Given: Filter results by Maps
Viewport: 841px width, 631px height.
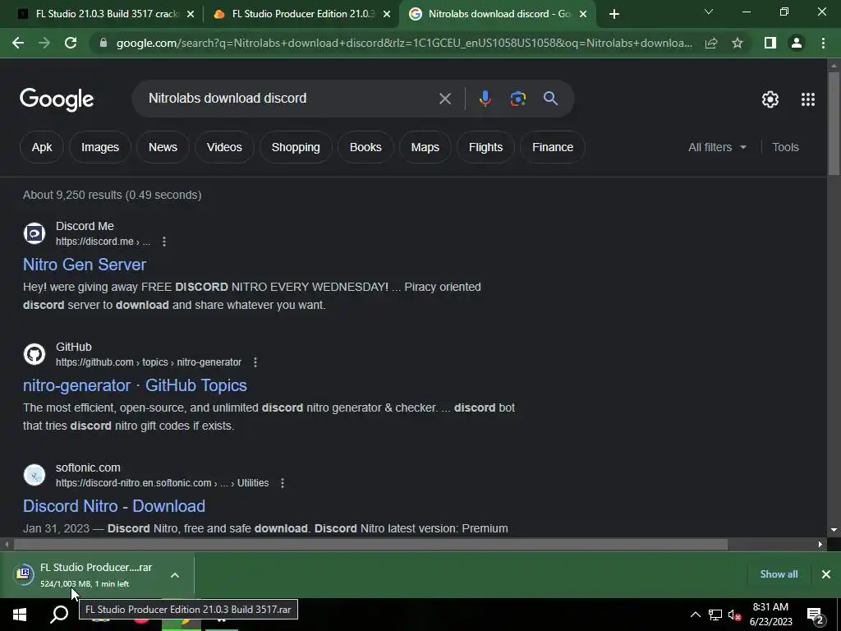Looking at the screenshot, I should pos(425,147).
